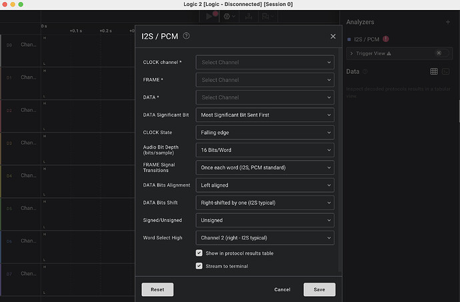
Task: Switch Data panel to table view icon
Action: [x=433, y=71]
